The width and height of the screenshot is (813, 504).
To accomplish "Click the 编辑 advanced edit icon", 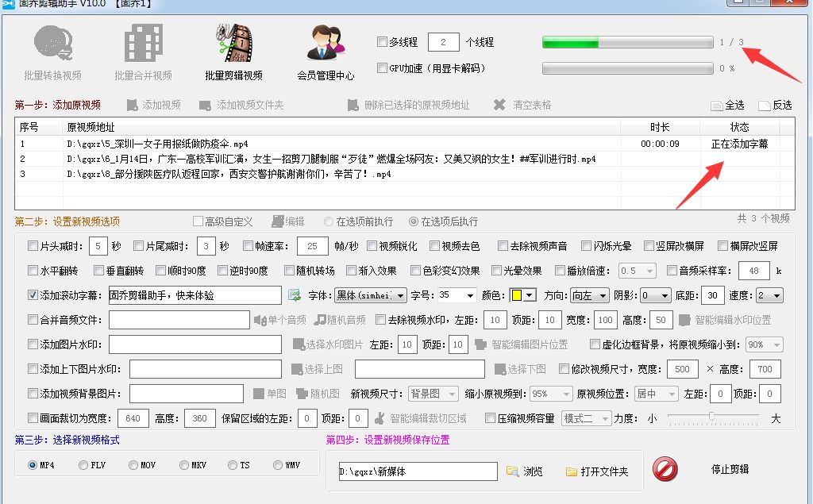I will click(x=277, y=222).
